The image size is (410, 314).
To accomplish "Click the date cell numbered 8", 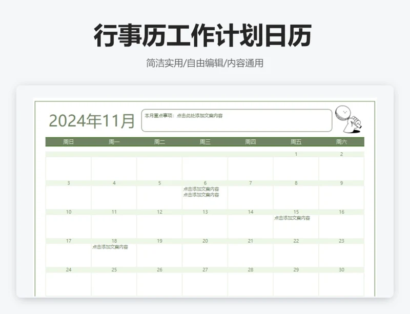I will 296,183.
